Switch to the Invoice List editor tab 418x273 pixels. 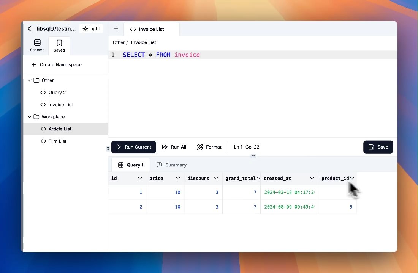pyautogui.click(x=151, y=29)
